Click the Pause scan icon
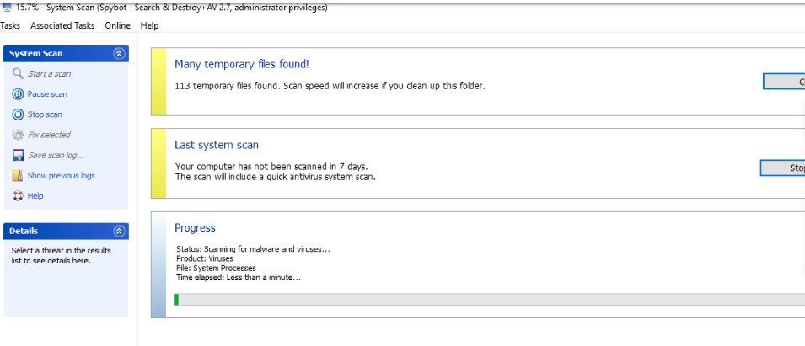 [18, 94]
